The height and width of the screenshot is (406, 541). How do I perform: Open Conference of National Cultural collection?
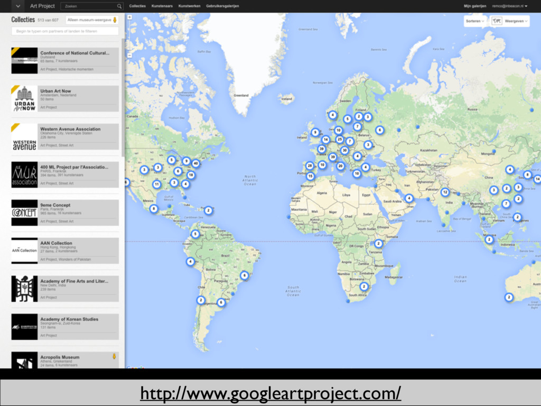65,60
